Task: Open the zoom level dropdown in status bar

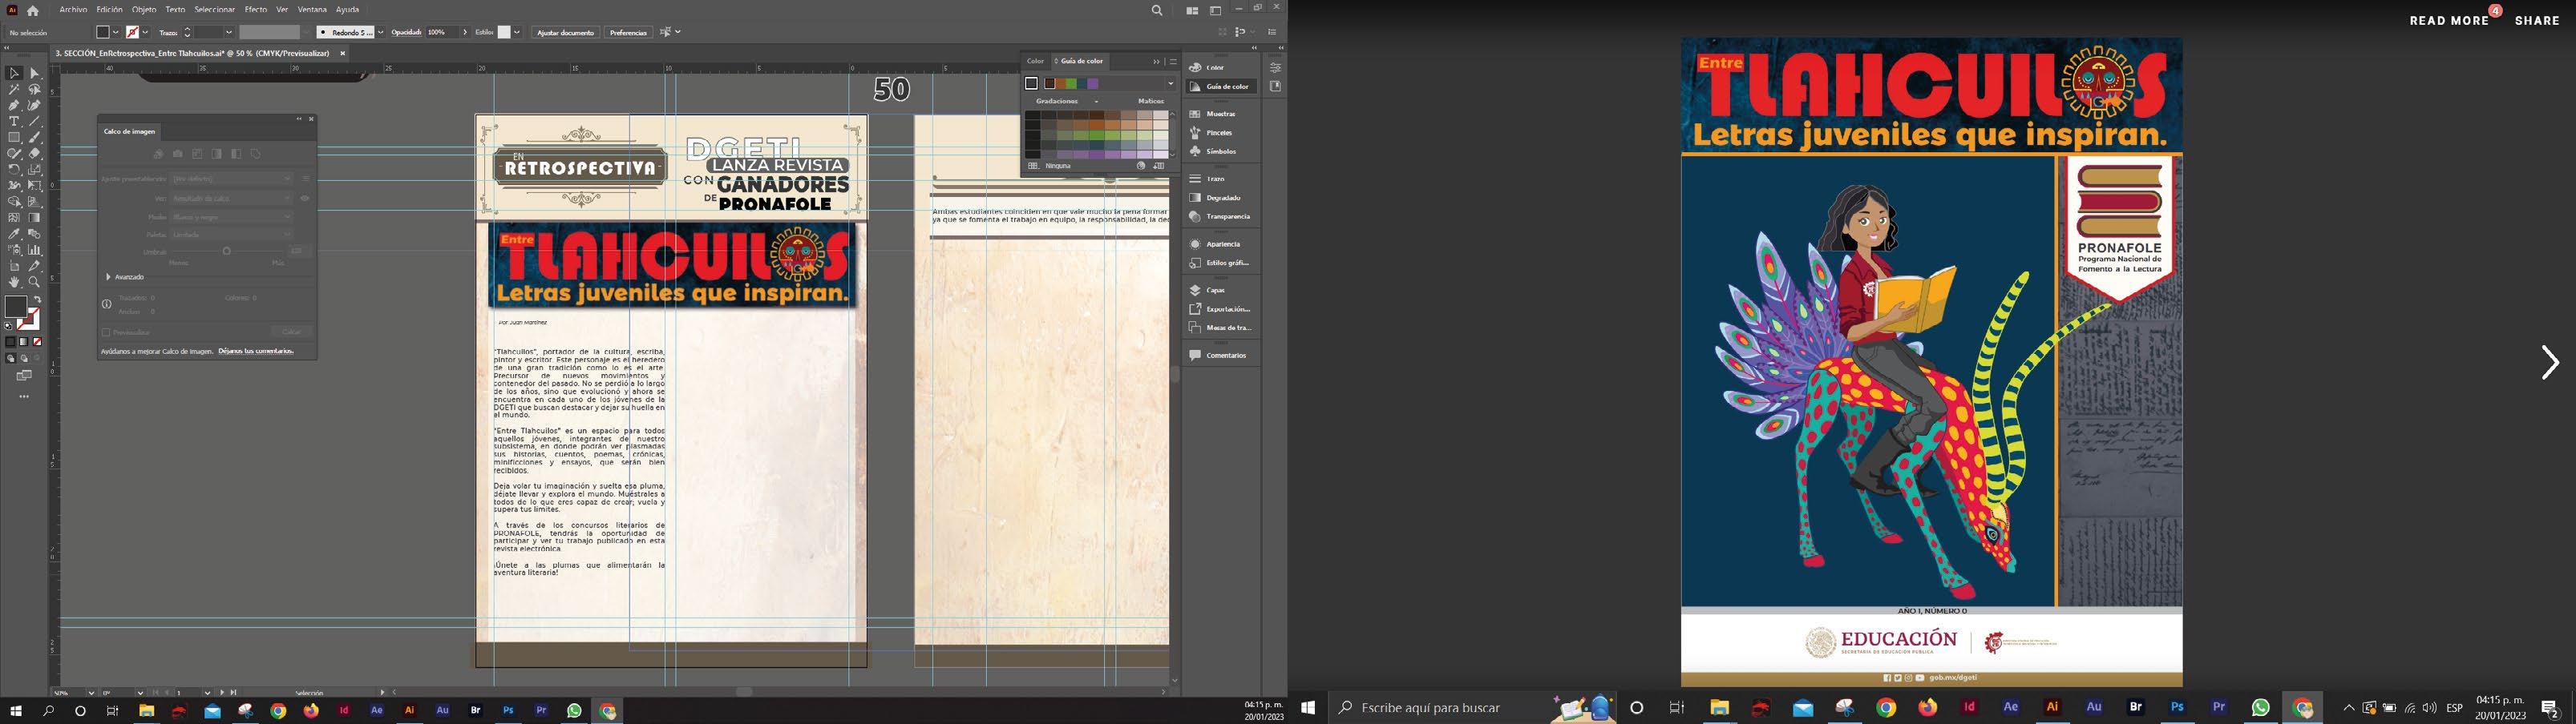Action: coord(91,692)
